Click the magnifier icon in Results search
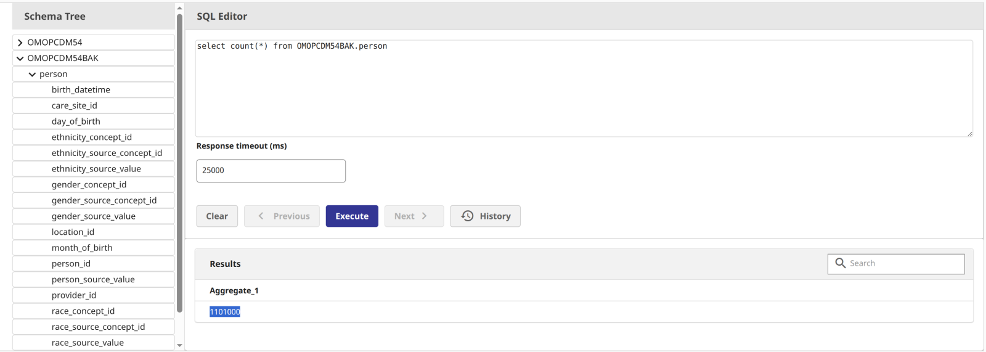986x352 pixels. (x=840, y=263)
